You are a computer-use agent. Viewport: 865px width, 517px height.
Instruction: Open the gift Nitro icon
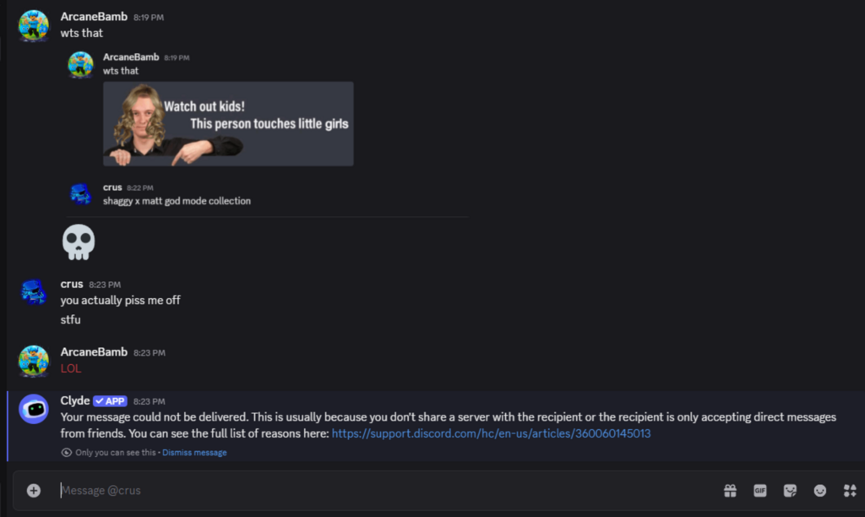(730, 490)
